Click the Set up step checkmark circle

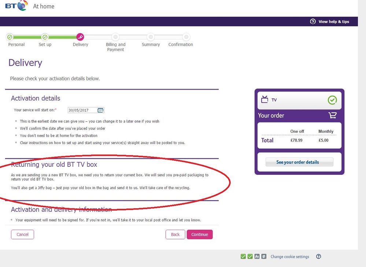tap(45, 37)
